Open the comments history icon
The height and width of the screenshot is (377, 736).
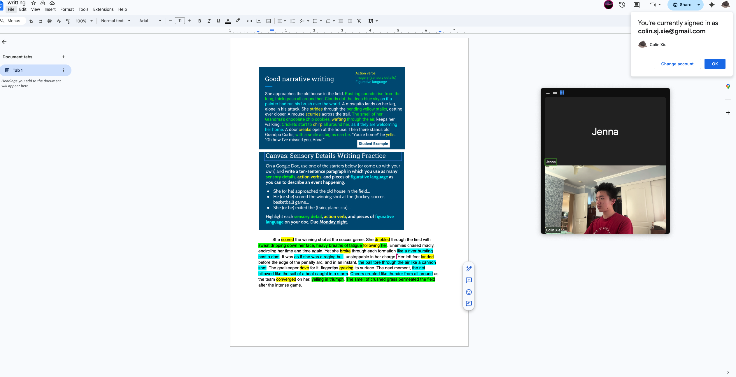(637, 5)
